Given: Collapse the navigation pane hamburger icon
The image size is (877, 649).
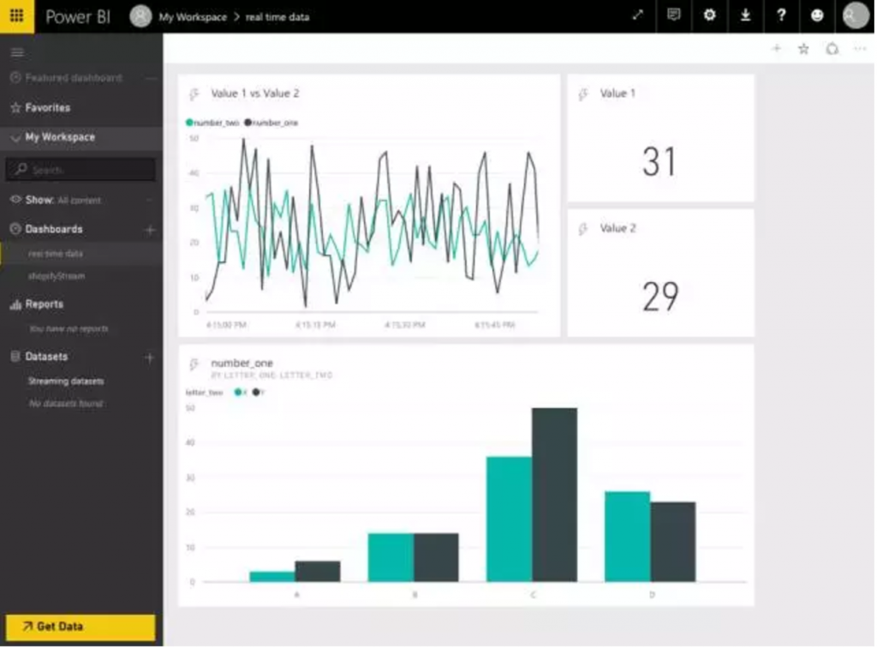Looking at the screenshot, I should point(16,52).
